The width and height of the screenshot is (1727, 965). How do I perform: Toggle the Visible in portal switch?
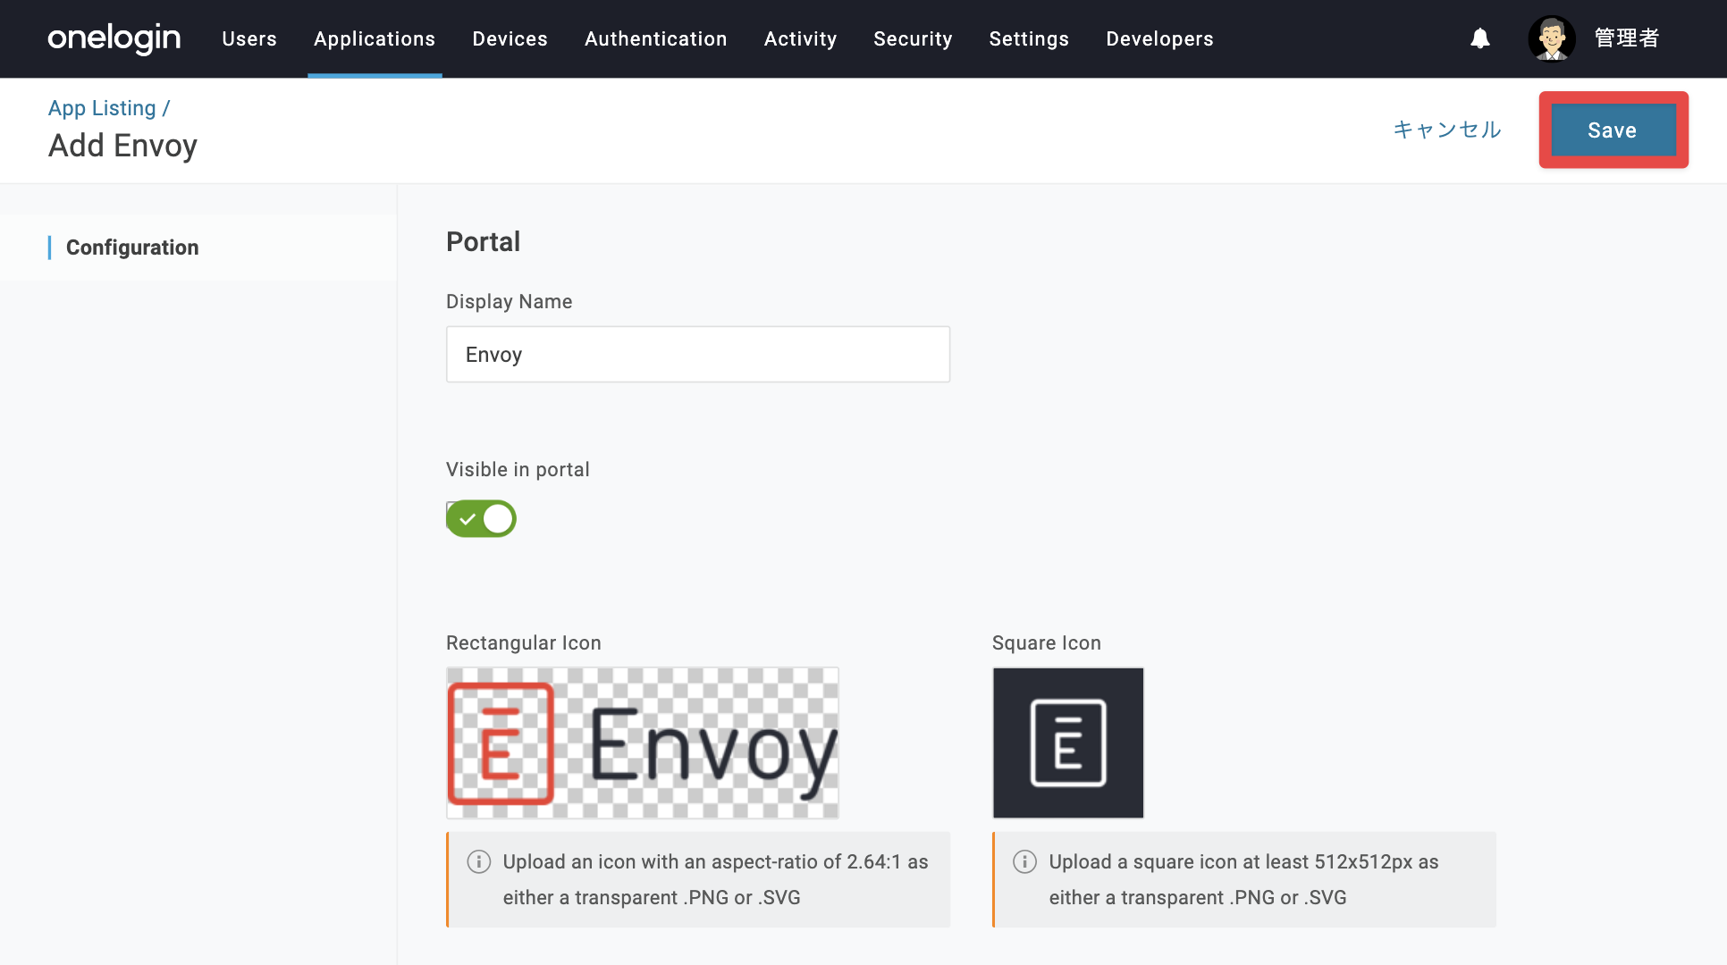pyautogui.click(x=481, y=518)
